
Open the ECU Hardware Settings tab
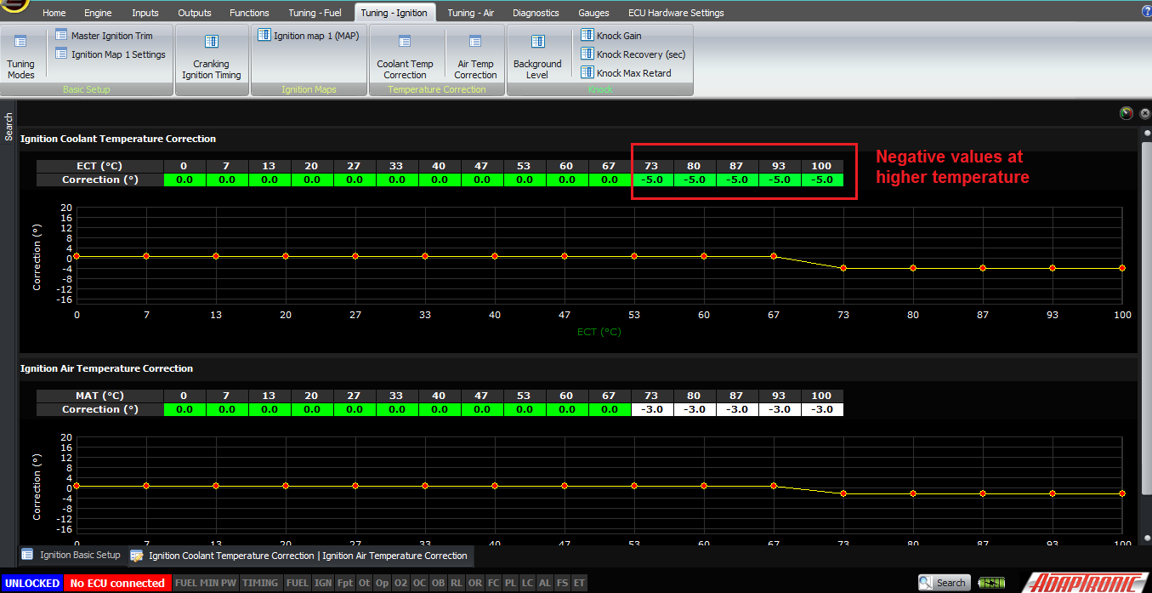pos(676,13)
